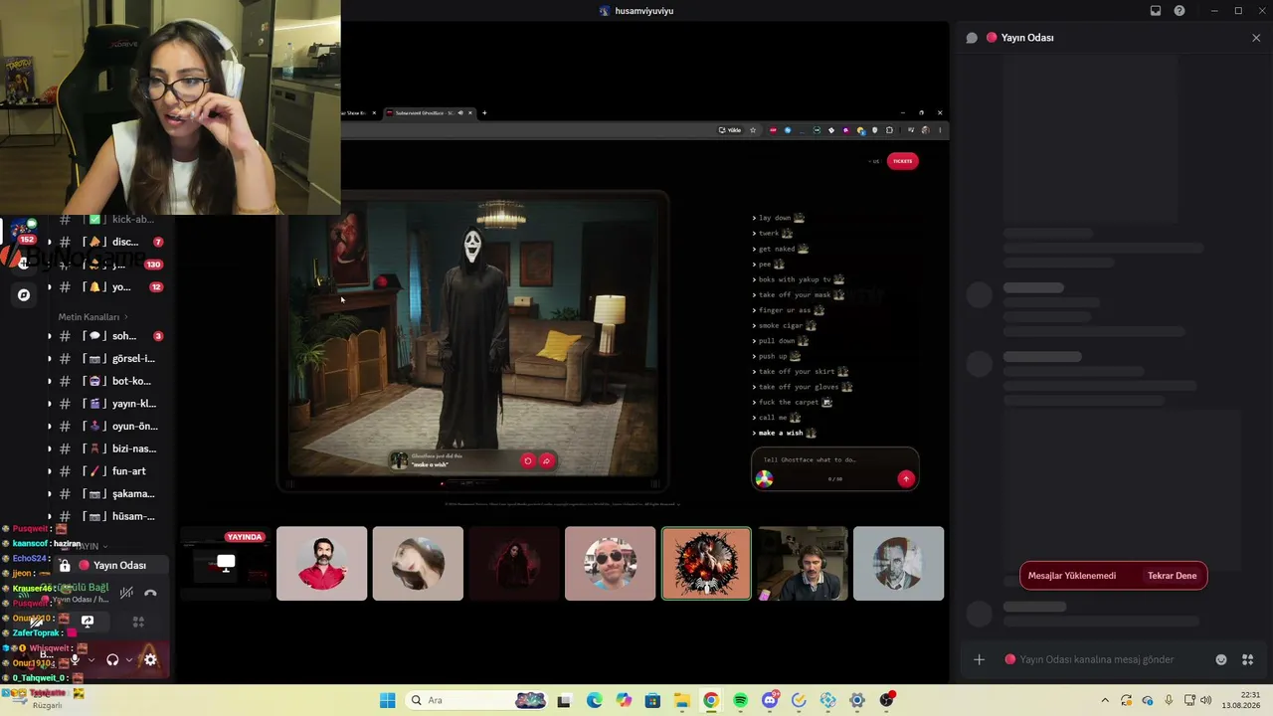Image resolution: width=1273 pixels, height=716 pixels.
Task: Select 'call me' command in list
Action: 777,418
